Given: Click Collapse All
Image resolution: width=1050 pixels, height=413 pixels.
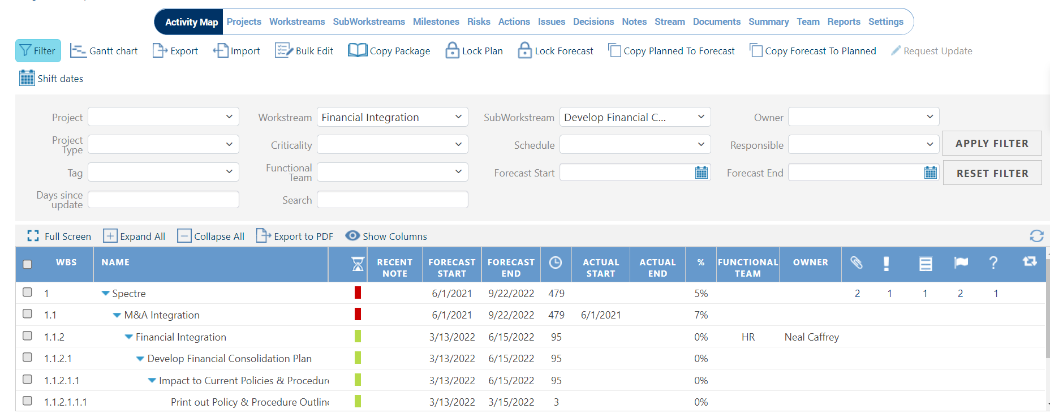Looking at the screenshot, I should coord(211,236).
